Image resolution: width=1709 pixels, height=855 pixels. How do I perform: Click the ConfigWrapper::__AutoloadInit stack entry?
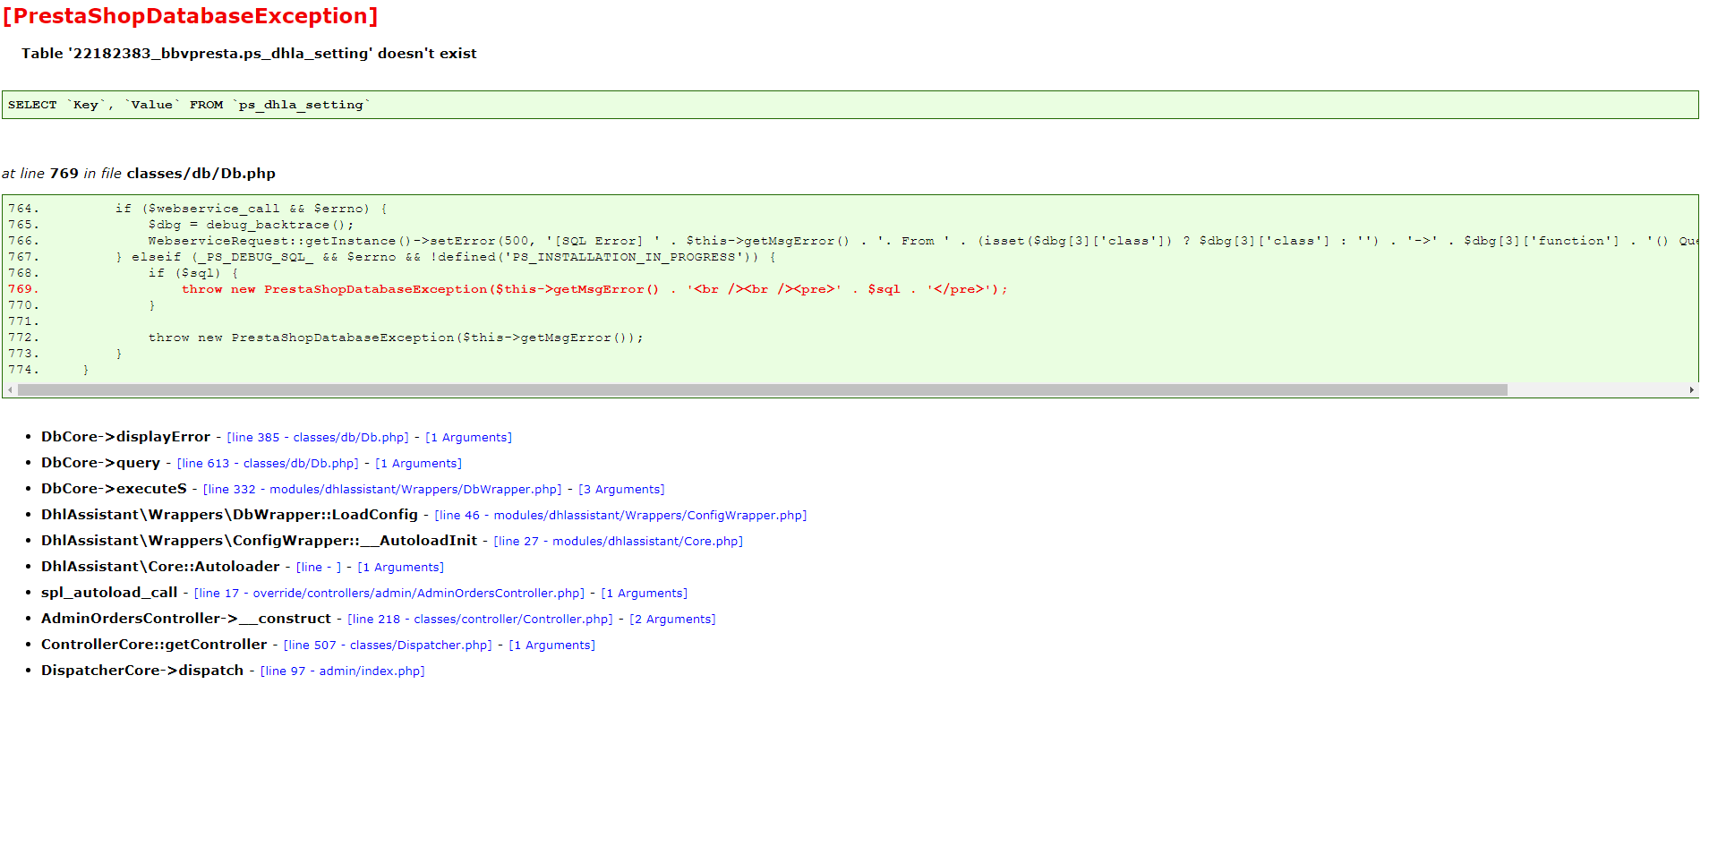(x=259, y=541)
